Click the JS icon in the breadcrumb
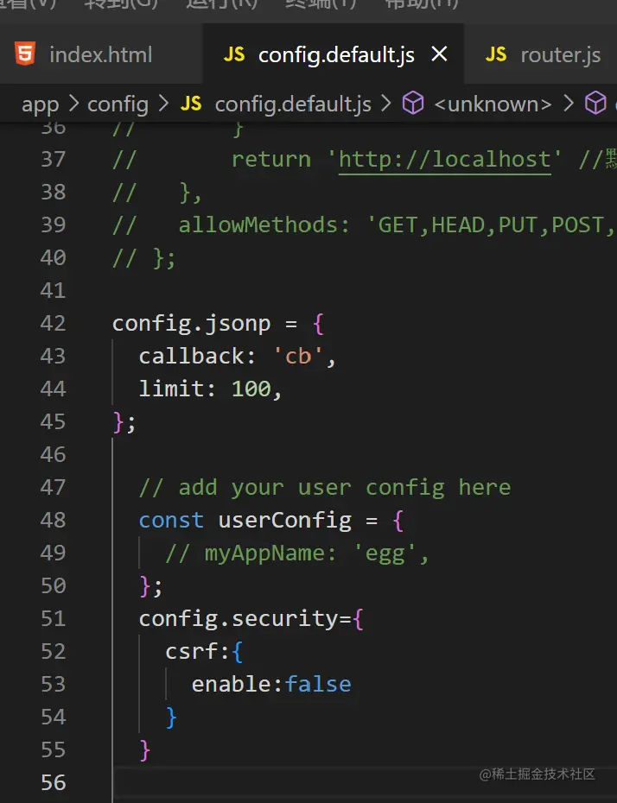Screen dimensions: 617x803 click(191, 104)
